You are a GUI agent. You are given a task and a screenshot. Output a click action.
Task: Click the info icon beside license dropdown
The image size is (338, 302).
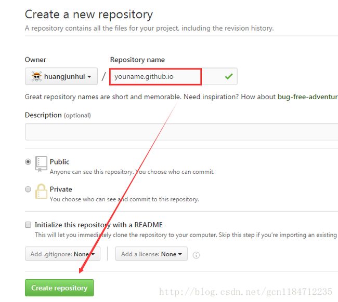[x=196, y=255]
